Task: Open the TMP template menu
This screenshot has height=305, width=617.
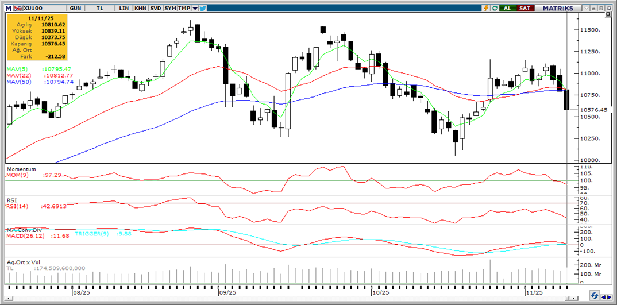Action: click(x=184, y=9)
